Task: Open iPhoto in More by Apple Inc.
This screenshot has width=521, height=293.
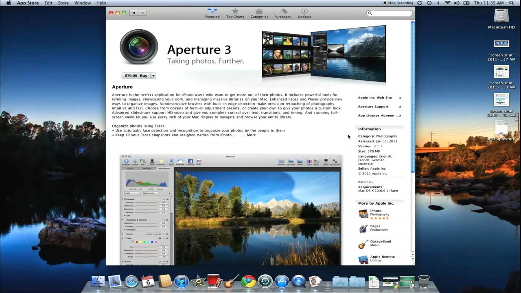Action: pos(379,214)
